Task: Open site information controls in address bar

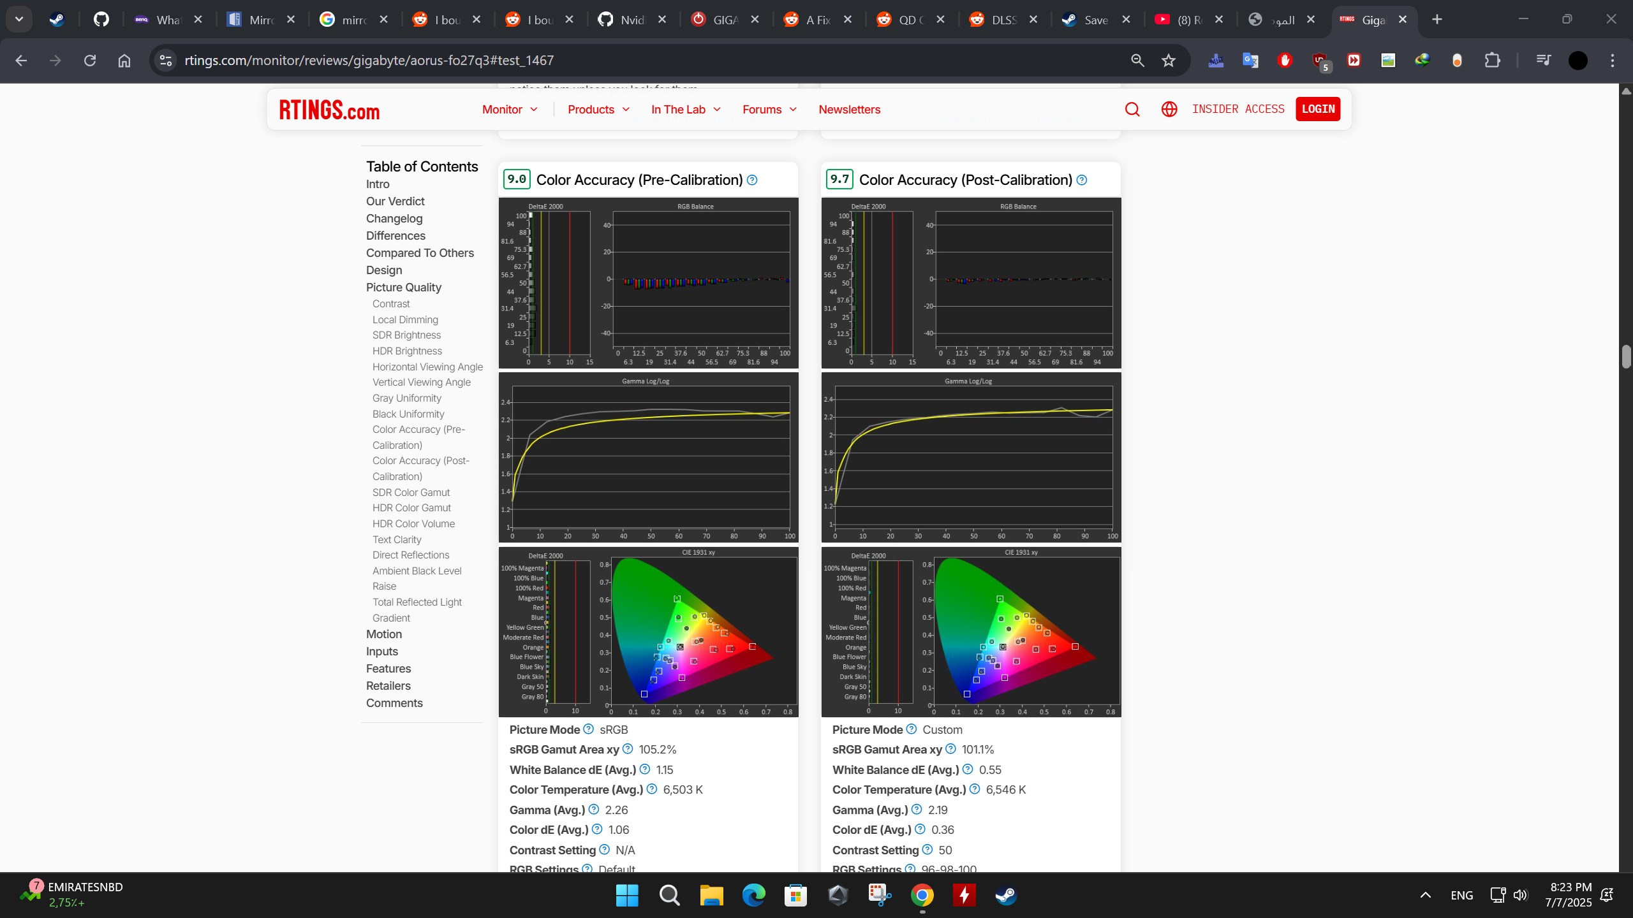Action: coord(166,61)
